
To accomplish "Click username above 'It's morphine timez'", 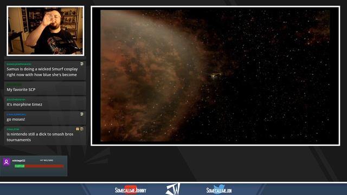I will click(x=16, y=100).
